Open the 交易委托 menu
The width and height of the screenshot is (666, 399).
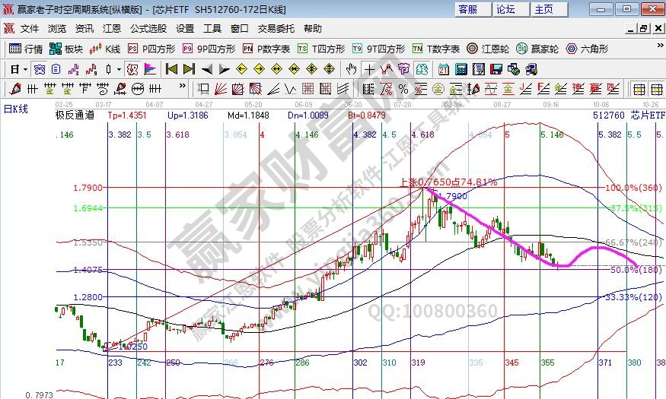[x=276, y=28]
